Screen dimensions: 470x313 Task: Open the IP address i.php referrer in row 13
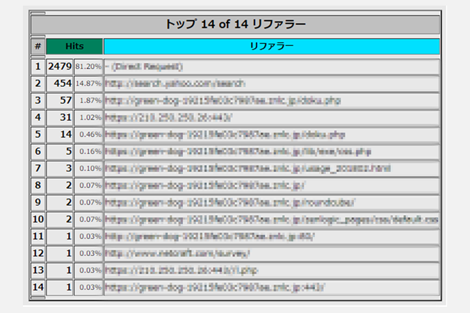[x=181, y=270]
